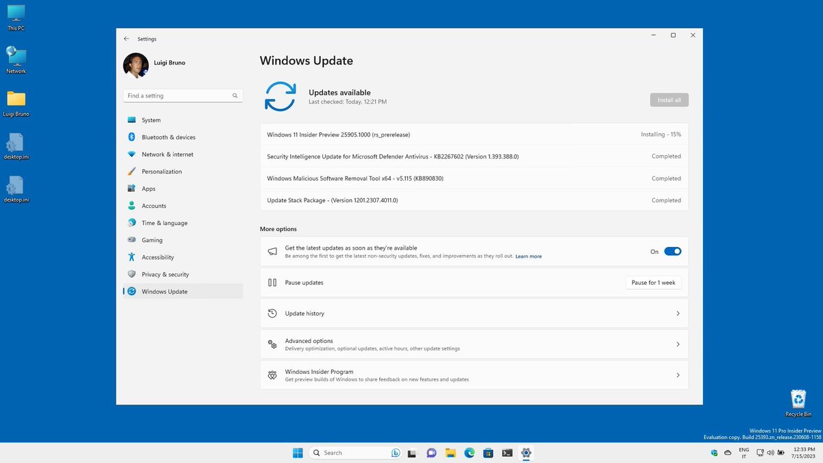Viewport: 823px width, 463px height.
Task: Click the Install all button
Action: [669, 100]
